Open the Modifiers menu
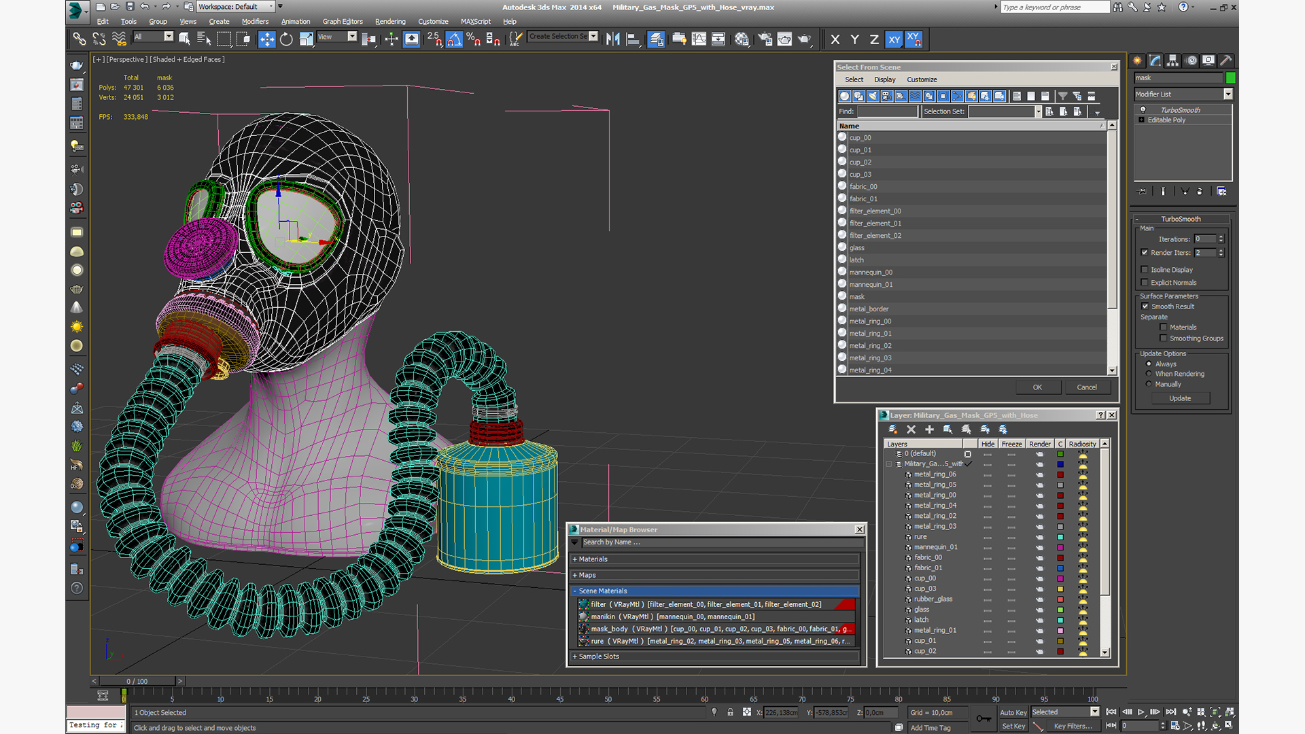Image resolution: width=1305 pixels, height=734 pixels. pyautogui.click(x=255, y=22)
